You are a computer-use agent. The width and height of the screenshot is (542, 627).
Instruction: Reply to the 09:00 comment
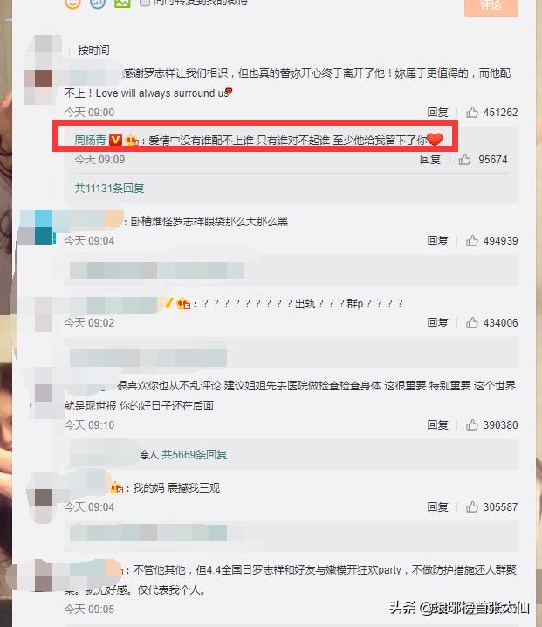click(437, 113)
